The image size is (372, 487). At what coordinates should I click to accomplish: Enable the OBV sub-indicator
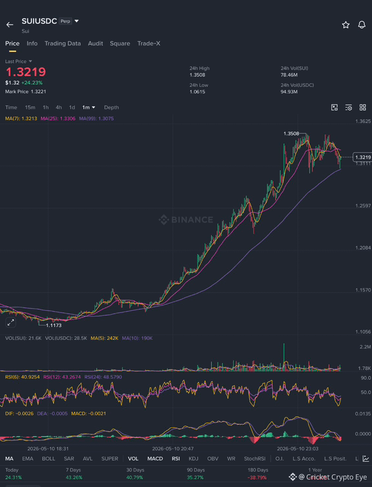click(x=213, y=459)
